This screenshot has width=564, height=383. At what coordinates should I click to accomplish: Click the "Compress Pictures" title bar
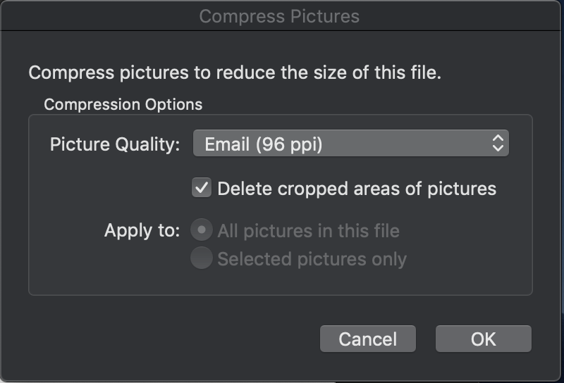click(279, 16)
